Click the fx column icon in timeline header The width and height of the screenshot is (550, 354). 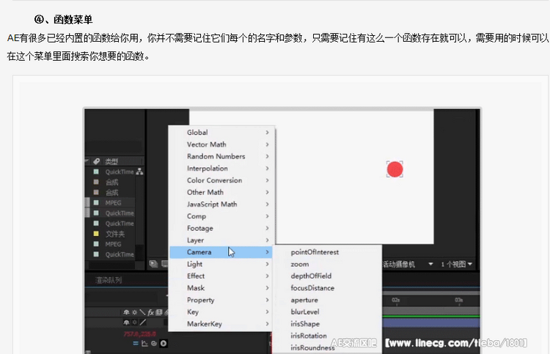151,312
